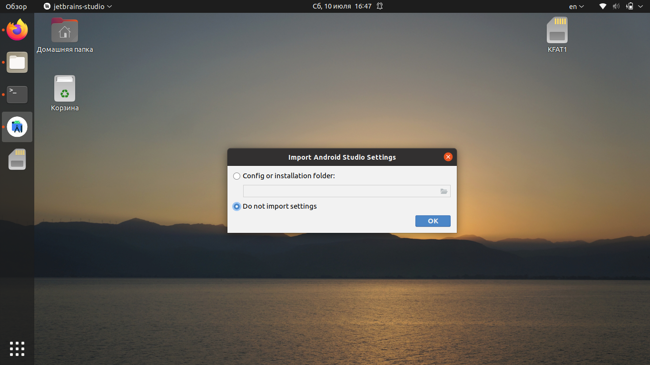
Task: Open the KFAT1 drive on desktop
Action: [557, 35]
